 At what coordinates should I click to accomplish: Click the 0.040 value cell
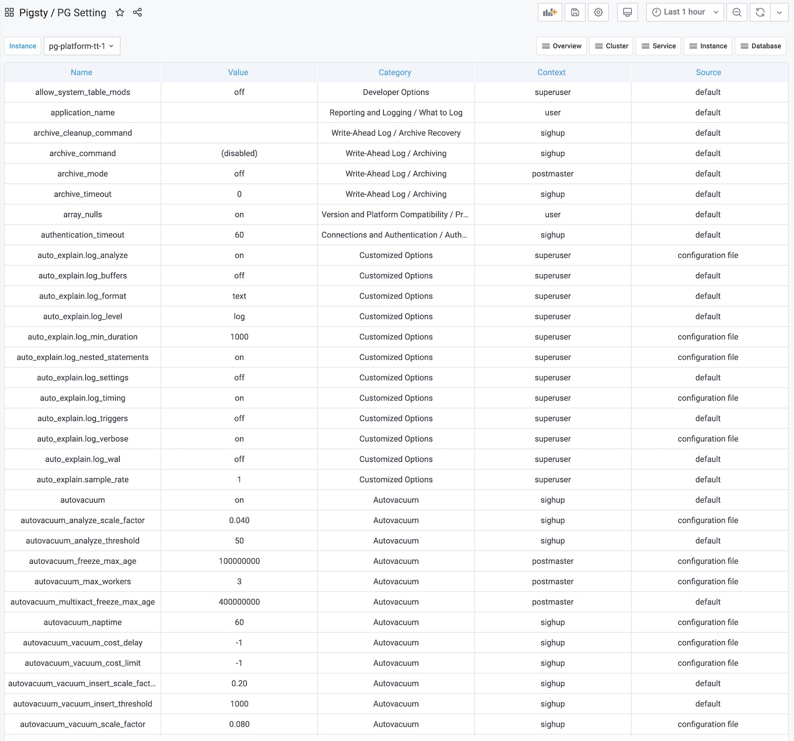(239, 520)
